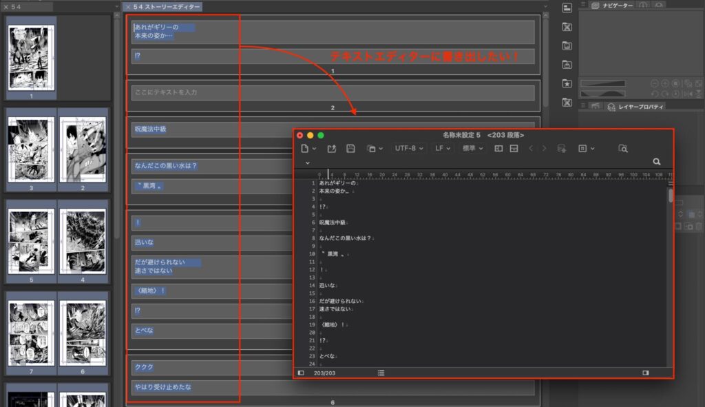Expand the 標準 mode dropdown
Image resolution: width=705 pixels, height=407 pixels.
pyautogui.click(x=472, y=148)
